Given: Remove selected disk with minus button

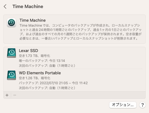Looking at the screenshot, I should coord(15,95).
